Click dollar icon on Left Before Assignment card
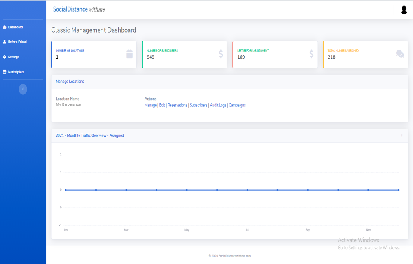 (311, 54)
